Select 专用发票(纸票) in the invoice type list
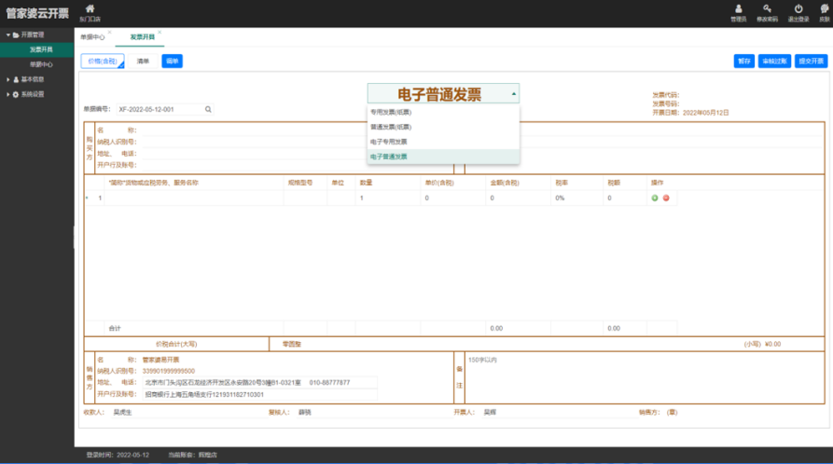Screen dimensions: 833x464 (391, 112)
